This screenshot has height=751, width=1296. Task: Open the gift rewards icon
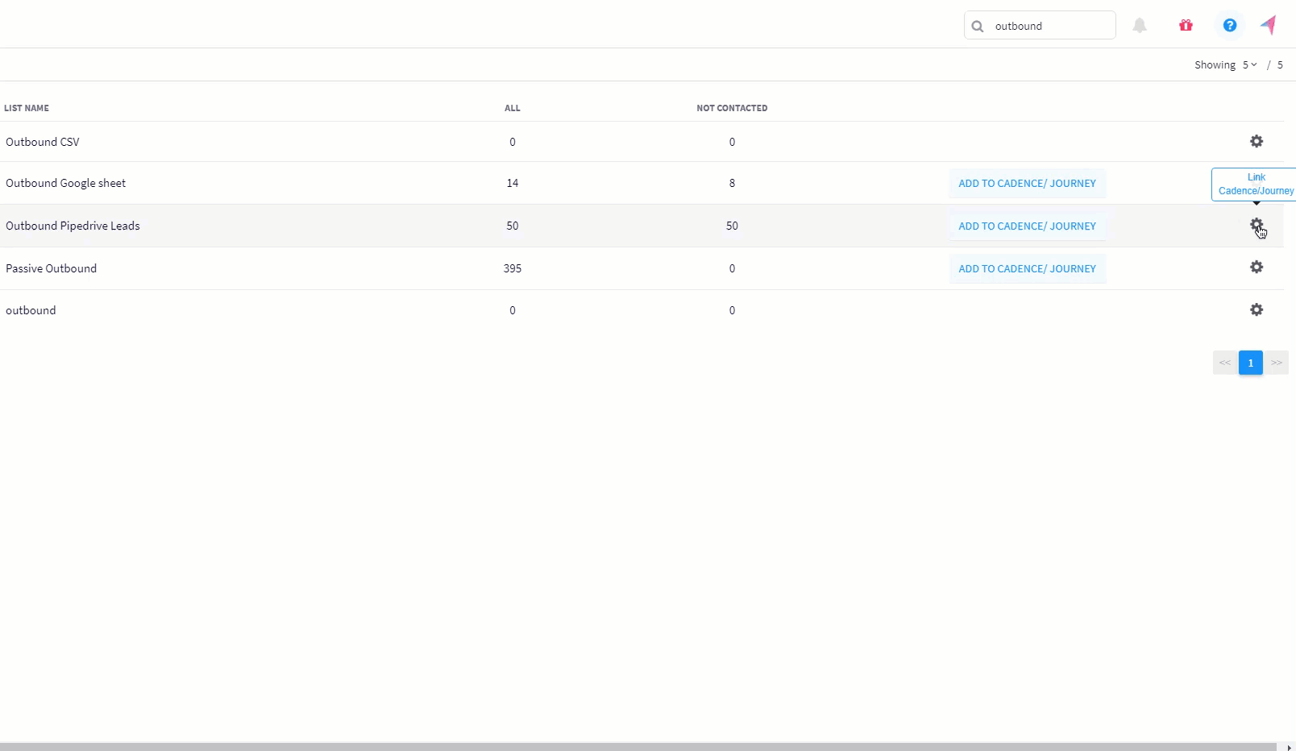(1186, 25)
